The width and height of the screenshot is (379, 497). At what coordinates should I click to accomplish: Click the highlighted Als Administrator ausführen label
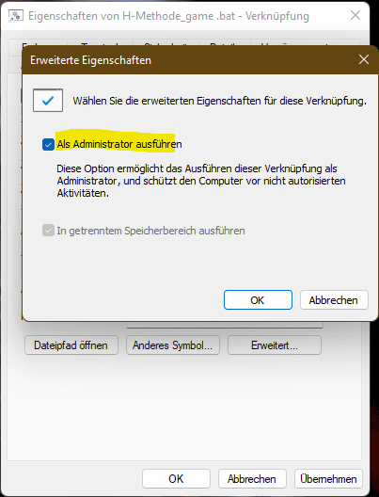(119, 144)
